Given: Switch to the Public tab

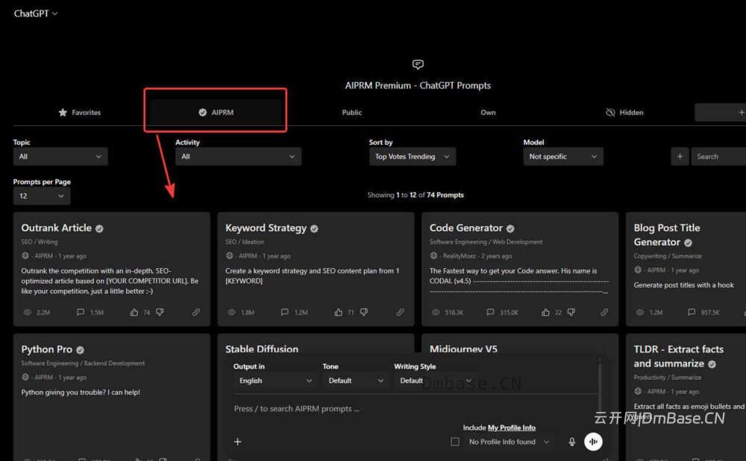Looking at the screenshot, I should point(351,112).
